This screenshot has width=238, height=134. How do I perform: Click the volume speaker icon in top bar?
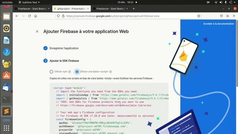point(221,2)
